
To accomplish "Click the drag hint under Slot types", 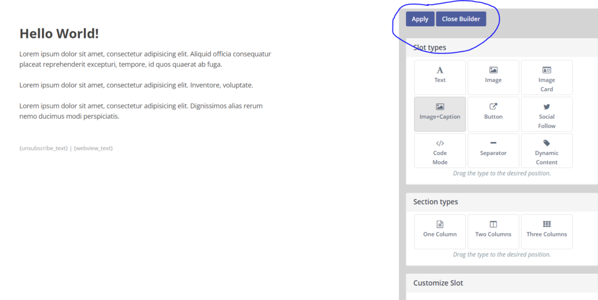I will click(x=502, y=174).
